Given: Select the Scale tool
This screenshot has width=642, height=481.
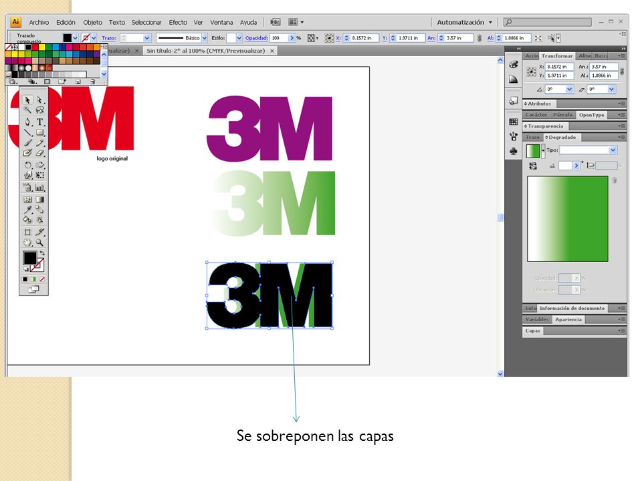Looking at the screenshot, I should click(39, 165).
